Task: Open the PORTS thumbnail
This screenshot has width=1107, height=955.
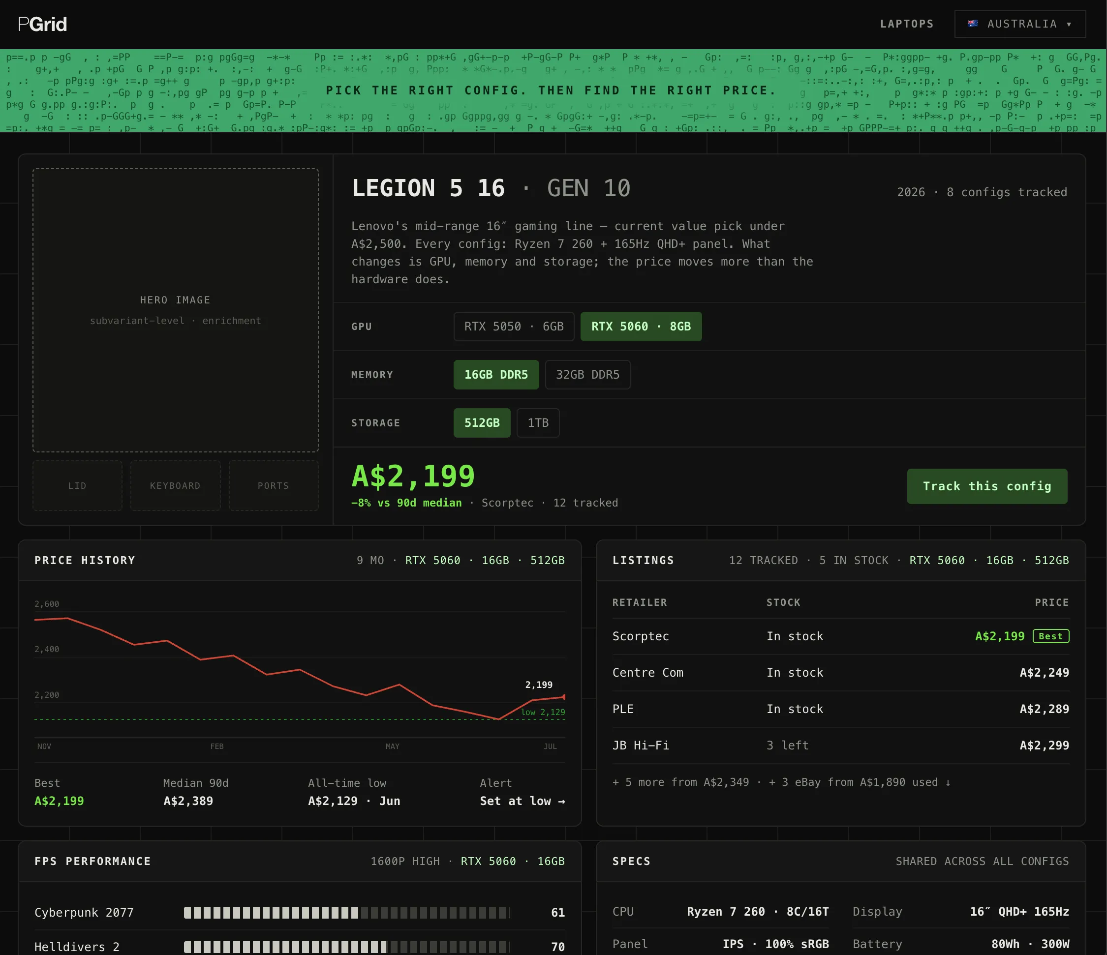Action: tap(274, 485)
